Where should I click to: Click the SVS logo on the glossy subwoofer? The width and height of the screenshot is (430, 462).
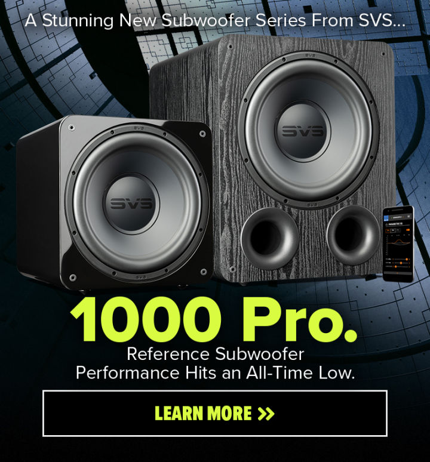(131, 204)
